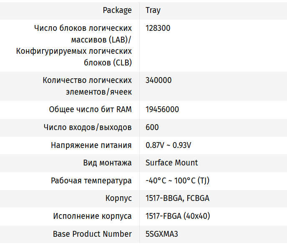Click the 'Корпус' row label
287x248 pixels.
[x=118, y=198]
